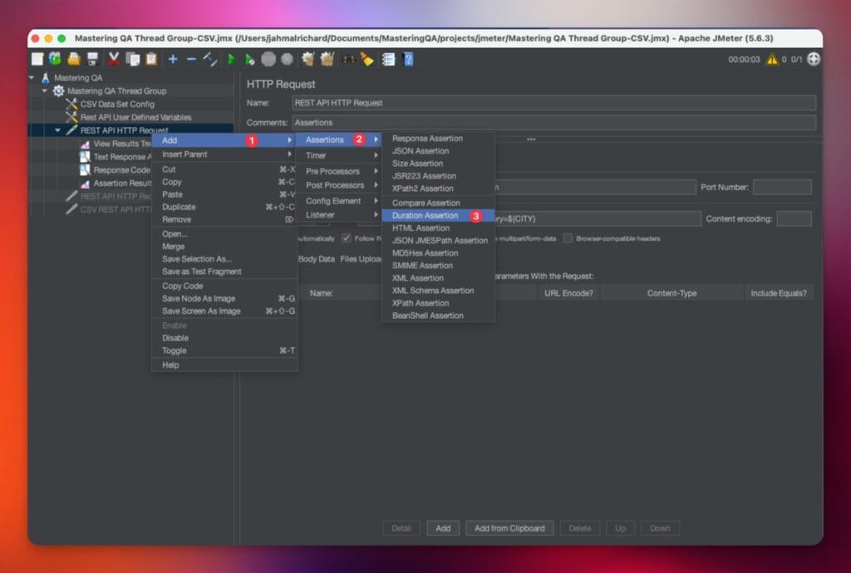Start the test with green play icon
851x573 pixels.
pyautogui.click(x=231, y=59)
